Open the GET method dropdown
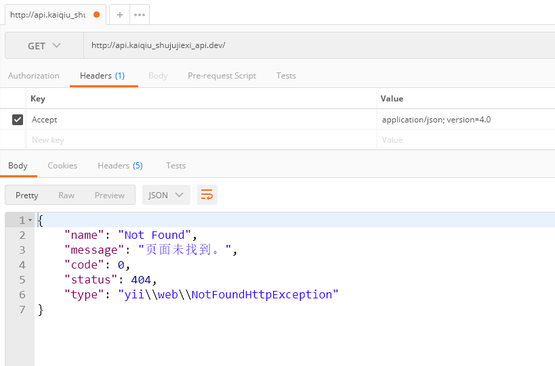 (x=44, y=45)
